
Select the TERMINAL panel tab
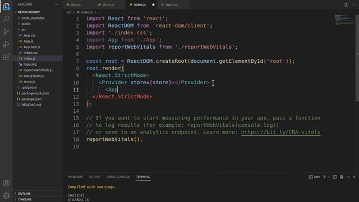click(x=143, y=177)
